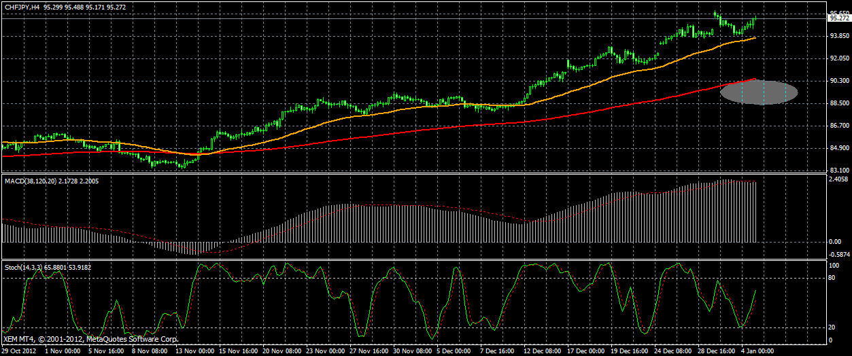Click the 93.850 price axis label
This screenshot has width=852, height=356.
(838, 36)
